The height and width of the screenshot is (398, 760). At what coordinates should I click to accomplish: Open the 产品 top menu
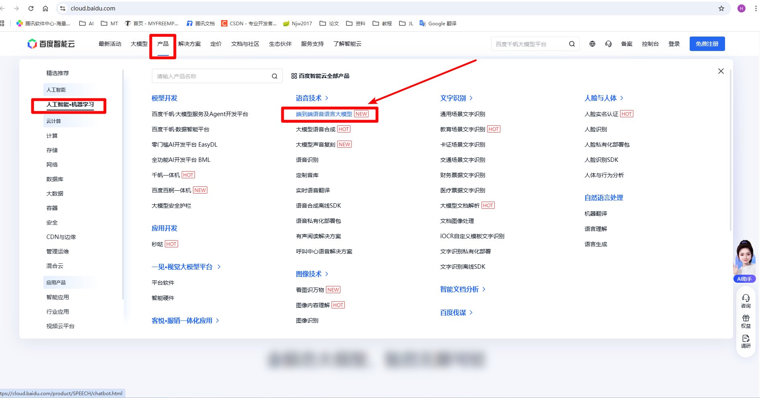163,44
